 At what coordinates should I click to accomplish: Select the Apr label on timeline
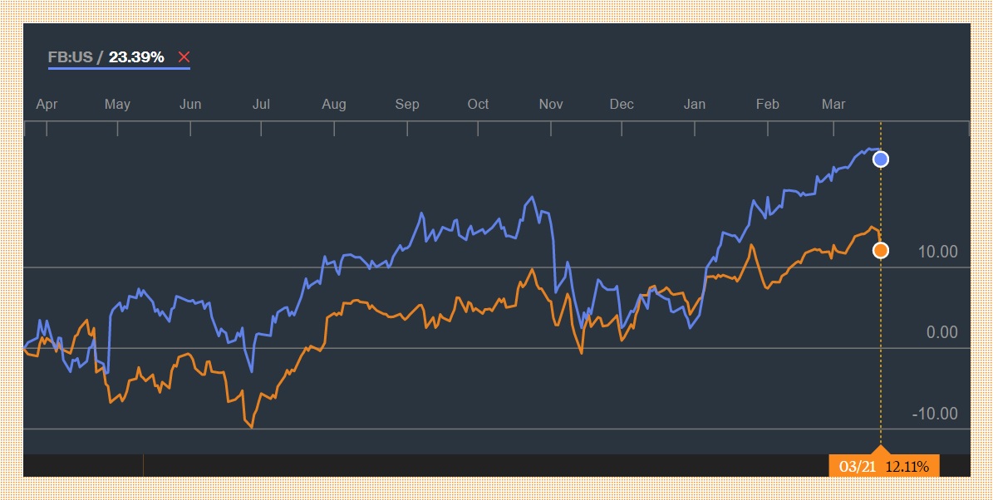pyautogui.click(x=47, y=104)
